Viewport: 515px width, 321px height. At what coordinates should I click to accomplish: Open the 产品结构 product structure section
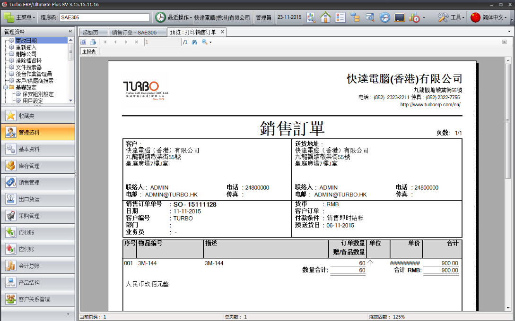coord(38,282)
